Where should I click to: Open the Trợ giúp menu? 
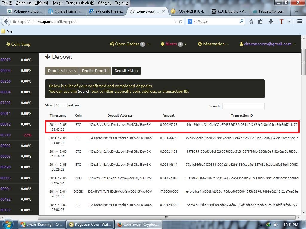(122, 3)
